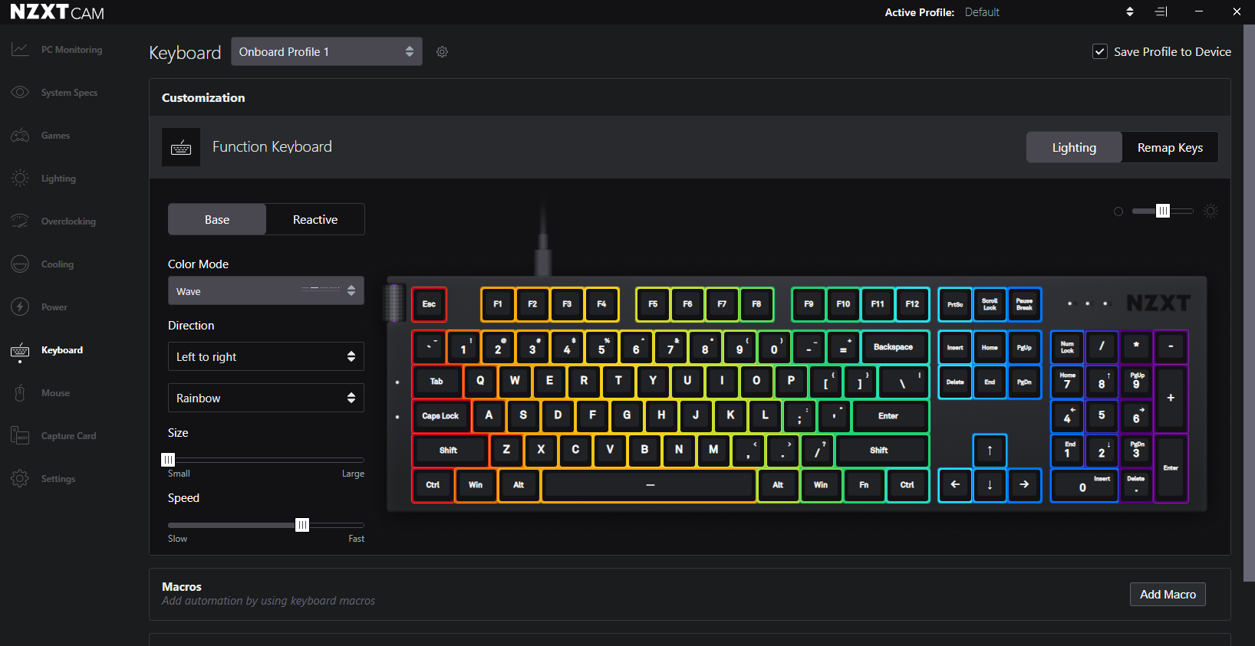Click the Macros heading text
Viewport: 1255px width, 646px height.
click(x=182, y=586)
